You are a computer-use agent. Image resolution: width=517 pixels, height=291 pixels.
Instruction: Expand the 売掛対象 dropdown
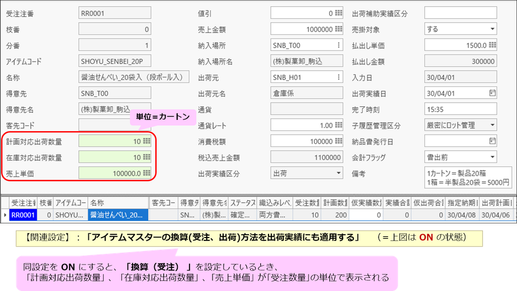492,29
